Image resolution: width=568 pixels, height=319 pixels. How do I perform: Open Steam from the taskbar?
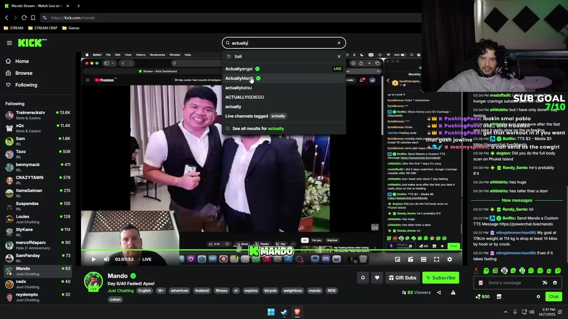(x=284, y=312)
